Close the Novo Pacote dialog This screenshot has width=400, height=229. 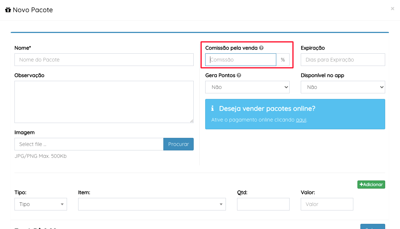392,9
